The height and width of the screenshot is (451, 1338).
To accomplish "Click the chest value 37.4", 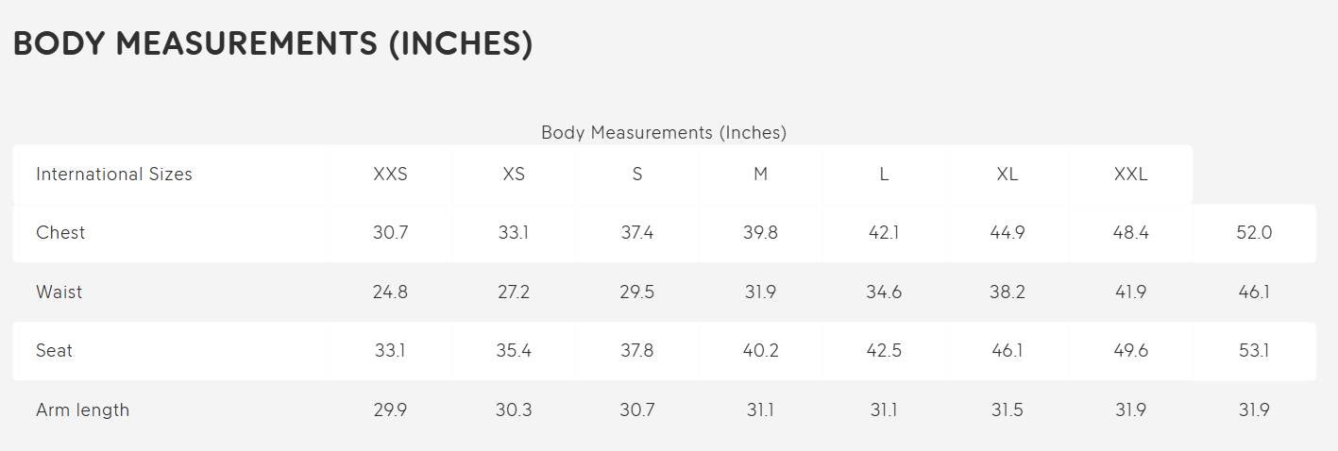I will 637,233.
